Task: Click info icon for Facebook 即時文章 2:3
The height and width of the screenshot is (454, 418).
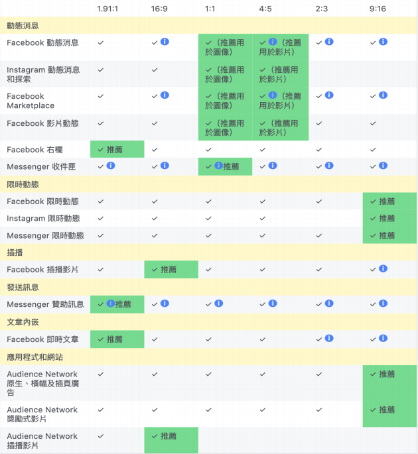Action: tap(329, 338)
